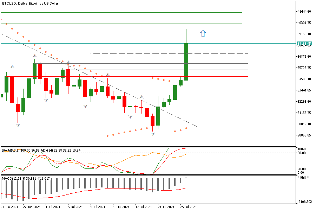Click the 17 Jul 2021 date label
This screenshot has width=316, height=211.
point(144,207)
